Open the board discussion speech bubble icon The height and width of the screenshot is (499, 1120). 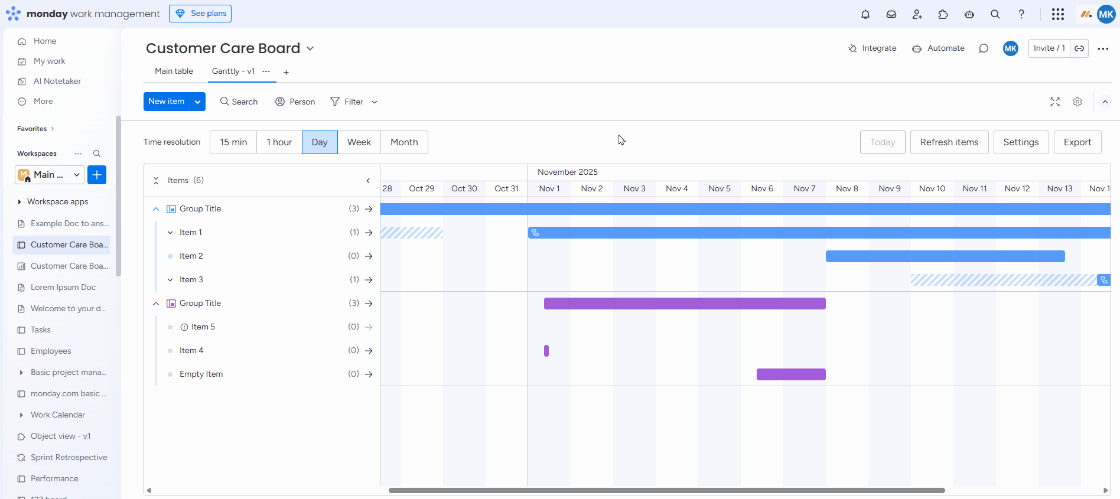click(x=984, y=48)
